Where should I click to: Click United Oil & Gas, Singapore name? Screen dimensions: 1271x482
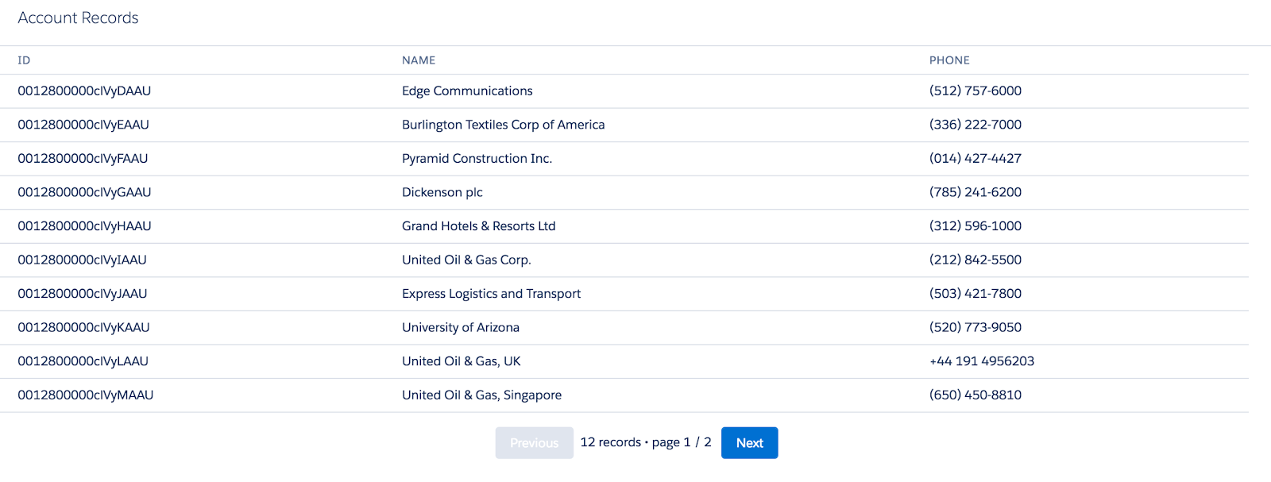click(481, 395)
